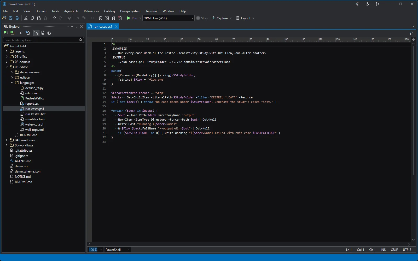Click the open-externally page icon above the ruler
The height and width of the screenshot is (261, 418).
(x=411, y=33)
